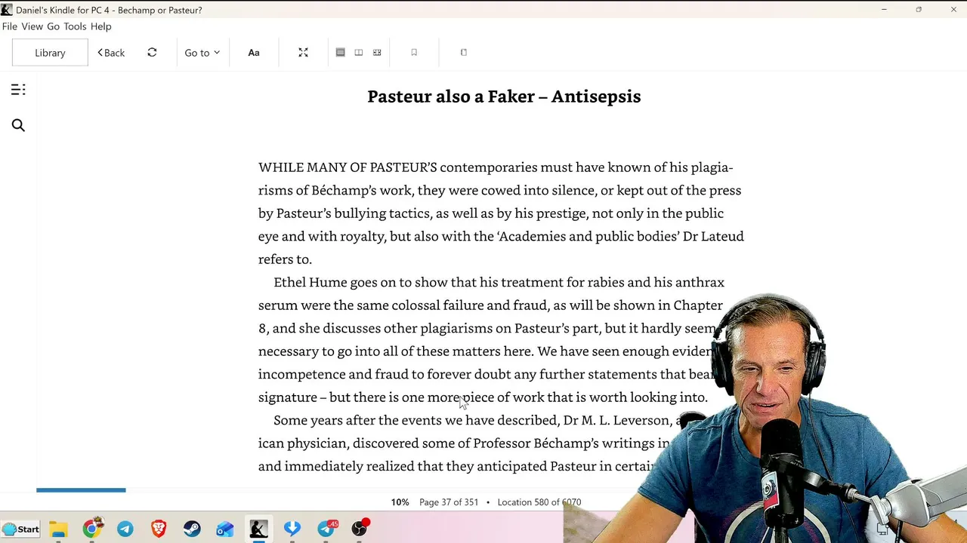This screenshot has height=543, width=967.
Task: Bookmark this page
Action: 414,52
